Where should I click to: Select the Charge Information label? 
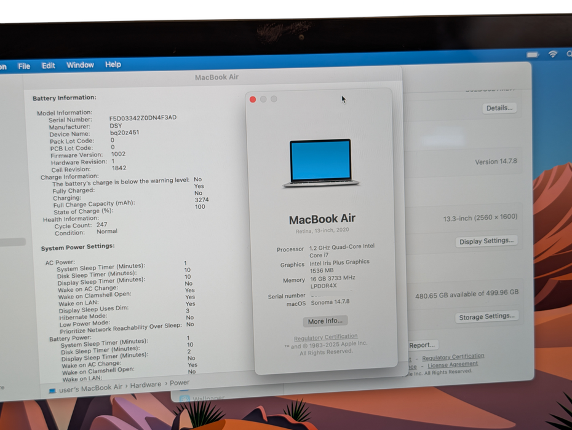click(x=70, y=177)
